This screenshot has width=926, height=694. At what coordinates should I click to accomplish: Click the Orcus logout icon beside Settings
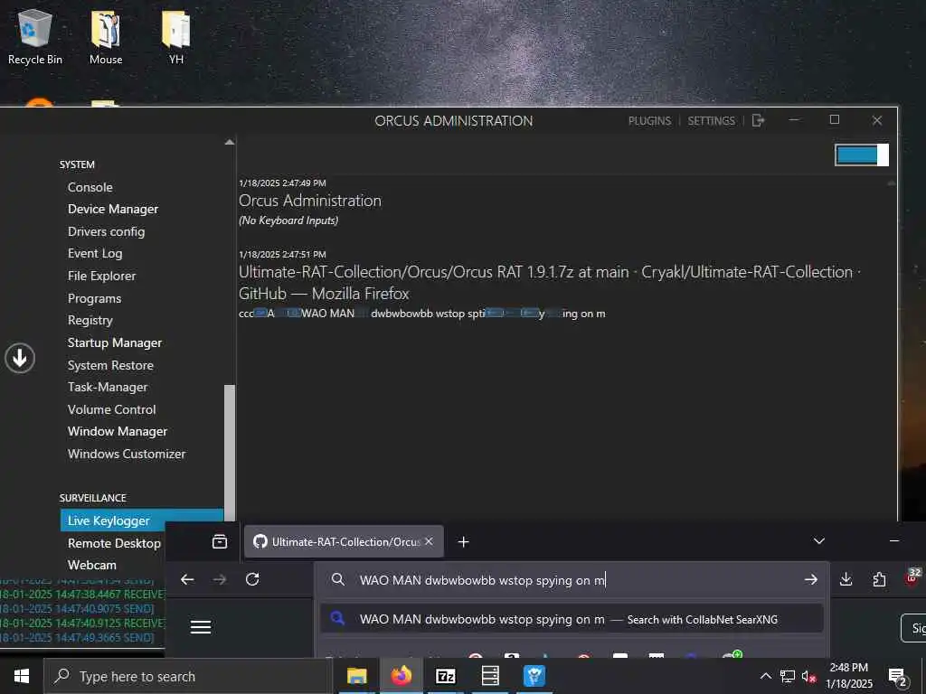759,120
